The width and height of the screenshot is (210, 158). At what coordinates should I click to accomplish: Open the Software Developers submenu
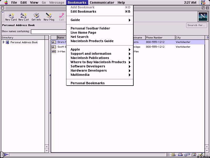click(x=100, y=66)
